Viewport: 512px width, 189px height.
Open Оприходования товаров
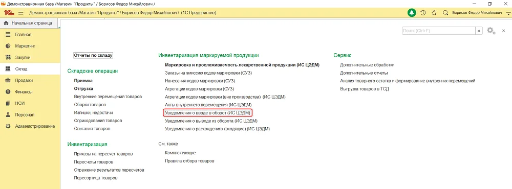tap(98, 121)
